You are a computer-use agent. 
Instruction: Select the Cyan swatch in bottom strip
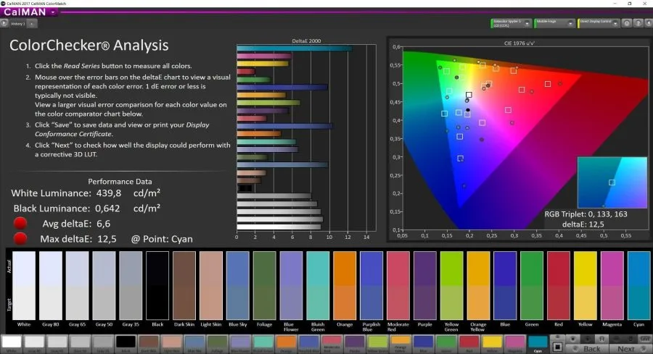538,342
